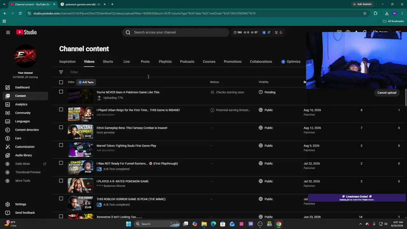
Task: Open Content detection in the sidebar
Action: 27,130
